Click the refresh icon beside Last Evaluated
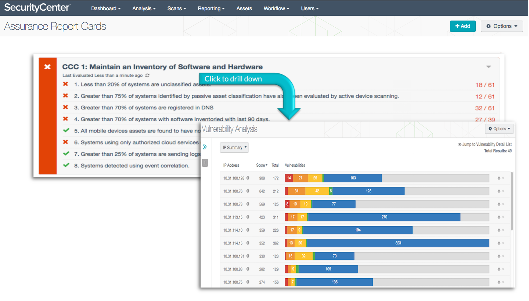Viewport: 529px width, 301px height. (147, 75)
